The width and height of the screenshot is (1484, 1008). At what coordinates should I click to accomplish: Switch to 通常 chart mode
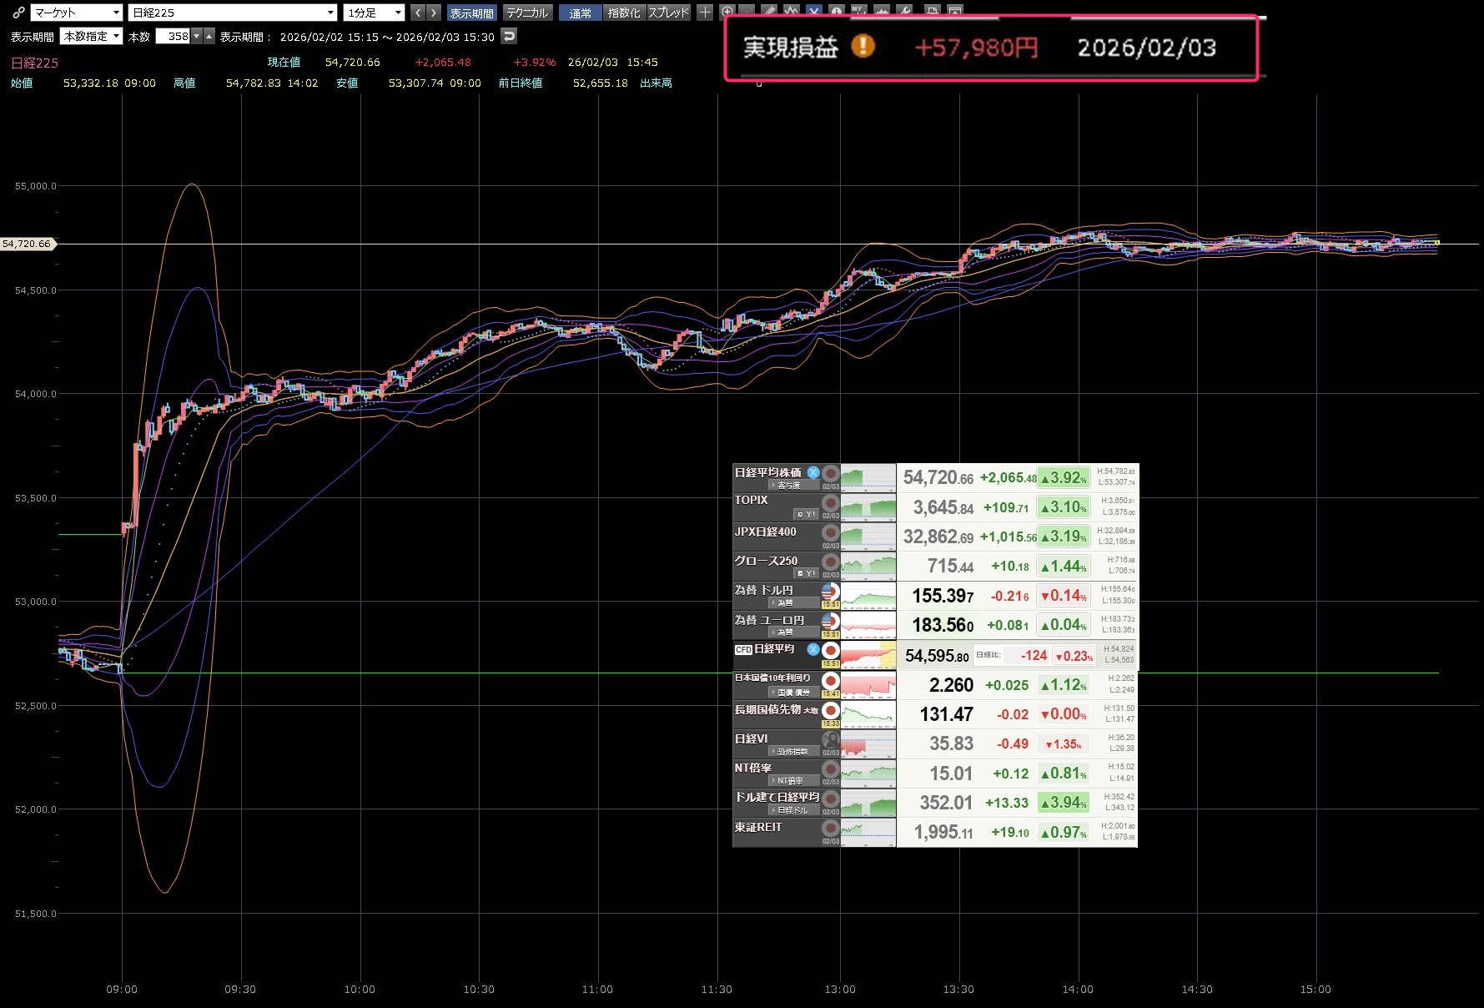580,13
